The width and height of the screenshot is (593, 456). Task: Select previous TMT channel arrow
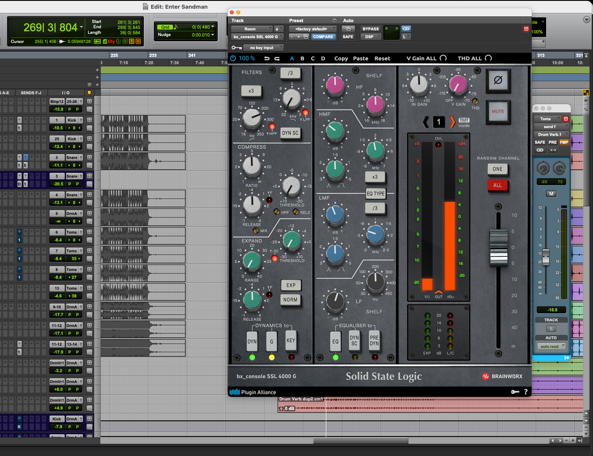point(426,122)
